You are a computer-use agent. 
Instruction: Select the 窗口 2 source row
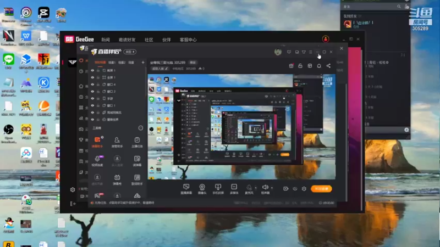click(117, 92)
